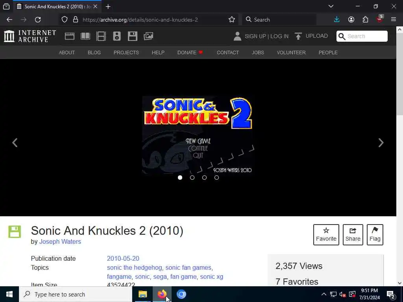Open the Firefox account icon
Viewport: 403px width, 302px height.
(351, 20)
